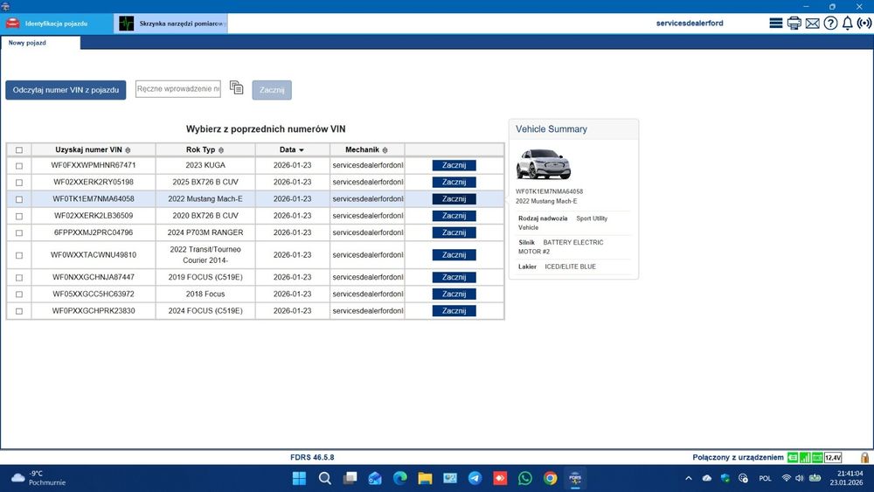Click the FDRS 46.5.8 version text
874x492 pixels.
click(x=312, y=457)
